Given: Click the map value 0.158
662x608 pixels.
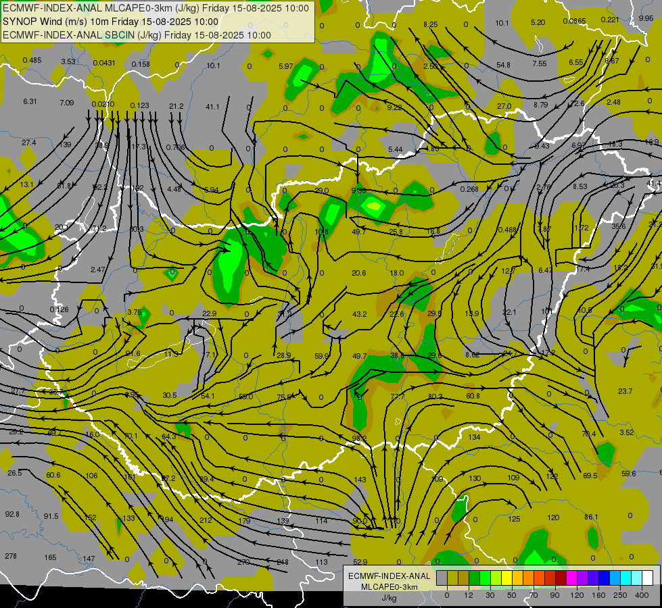Looking at the screenshot, I should pos(141,64).
